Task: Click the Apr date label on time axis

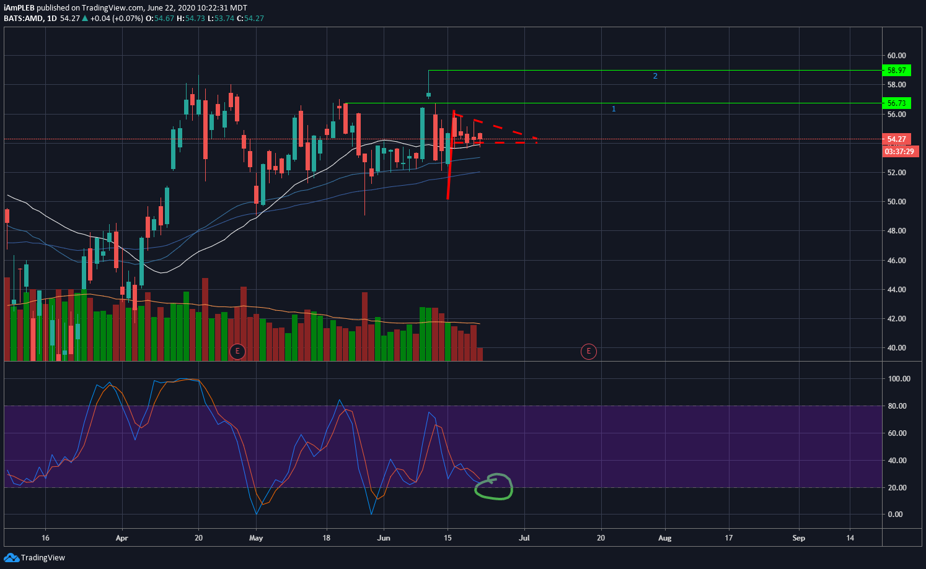Action: coord(121,538)
